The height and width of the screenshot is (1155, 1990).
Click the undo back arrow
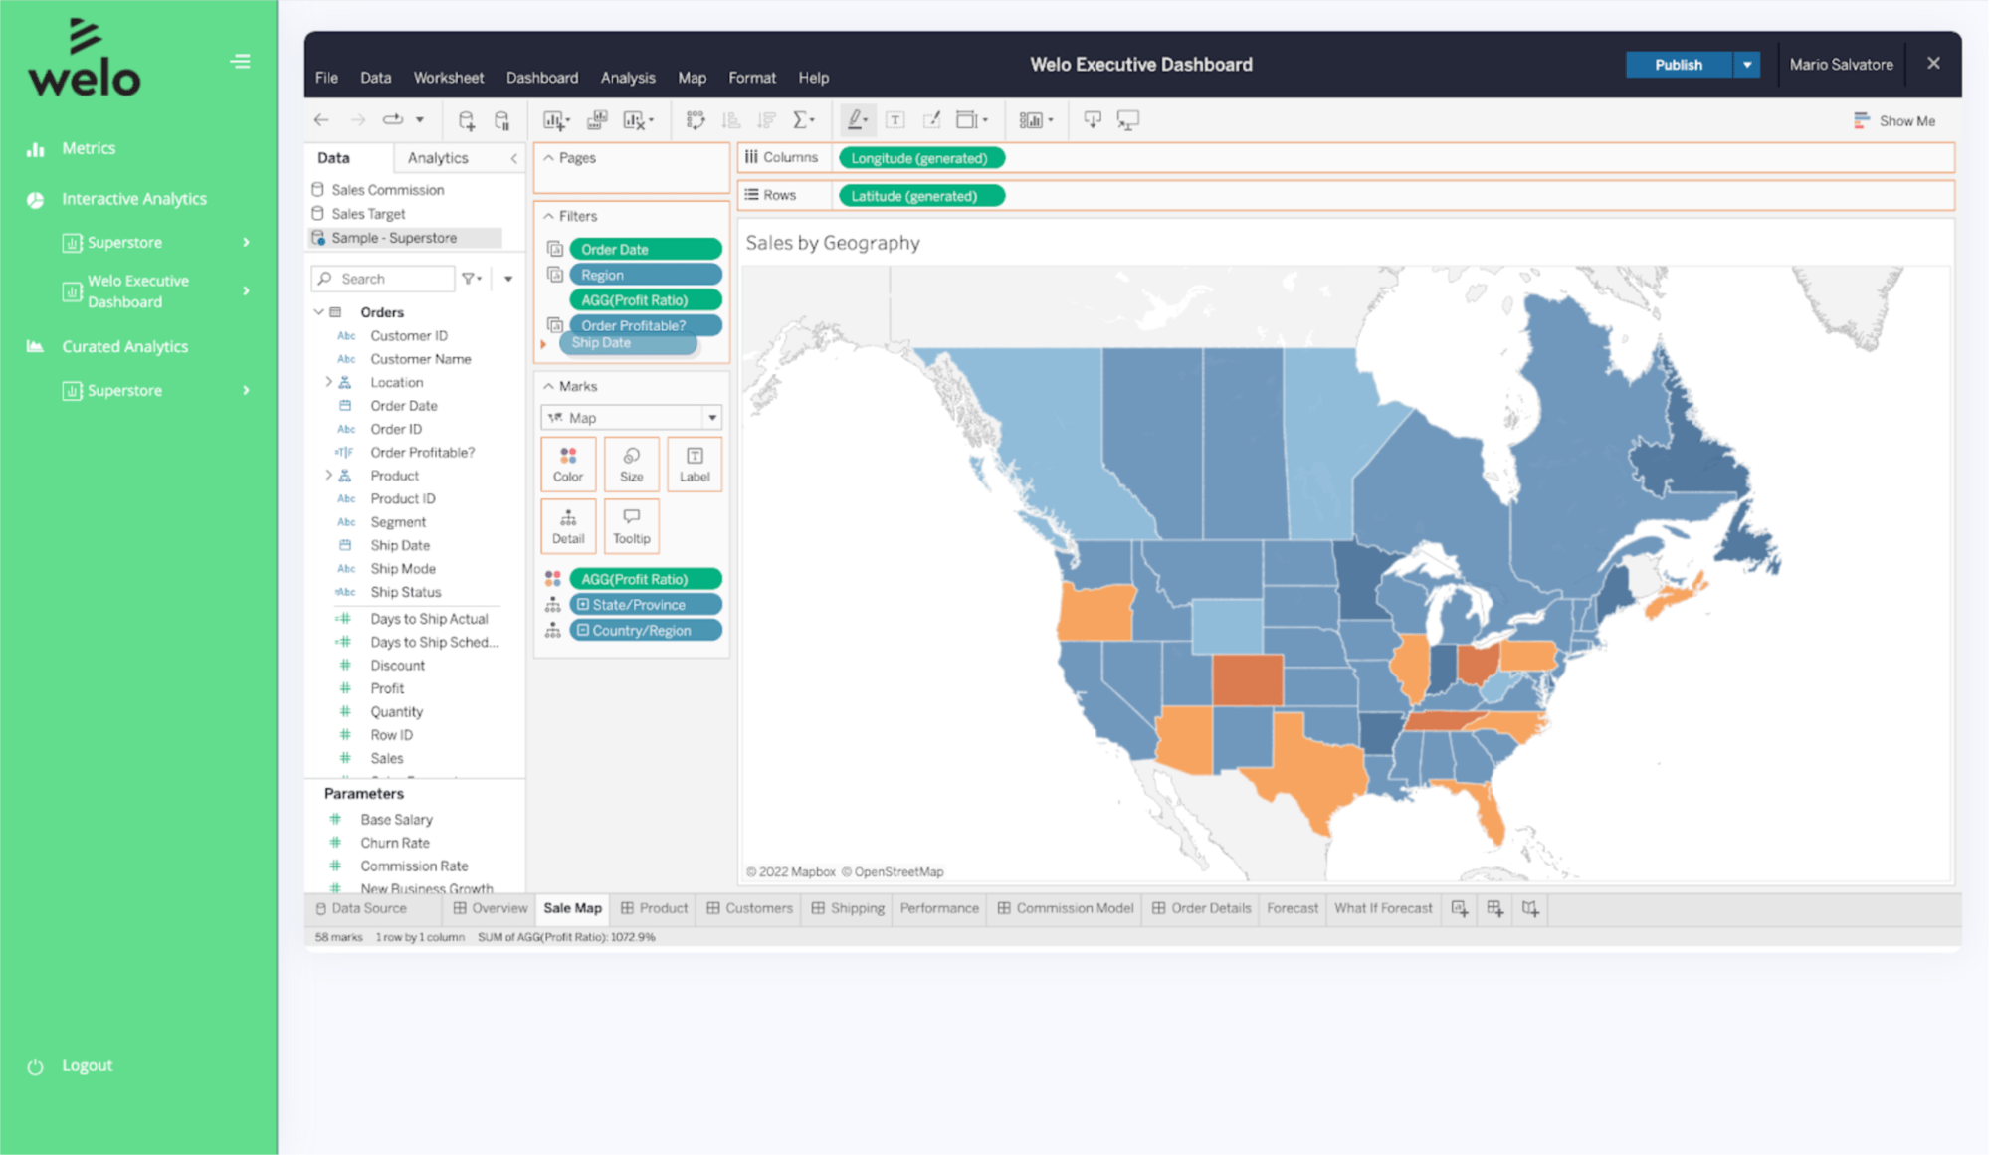pos(321,120)
